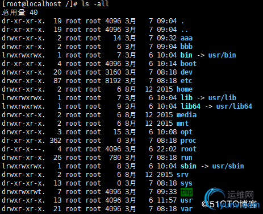Click the time '09:32' in aaa row
Image resolution: width=263 pixels, height=214 pixels.
(166, 38)
